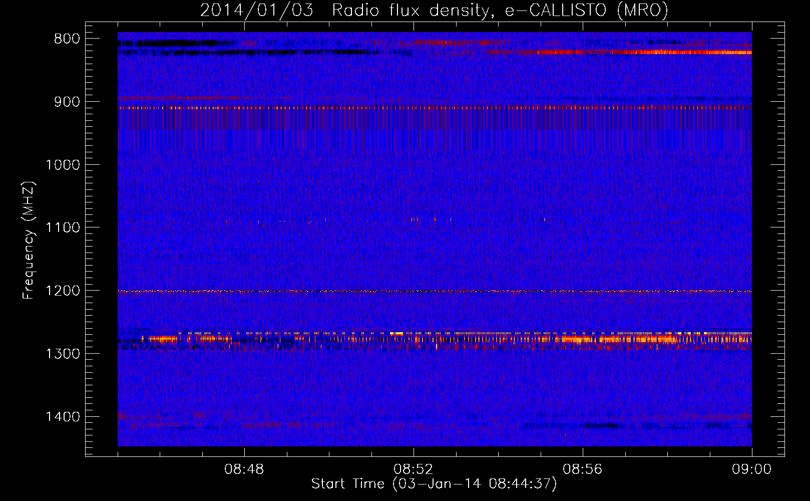The height and width of the screenshot is (501, 810).
Task: Click the 1400 frequency tick label
Action: click(x=63, y=416)
